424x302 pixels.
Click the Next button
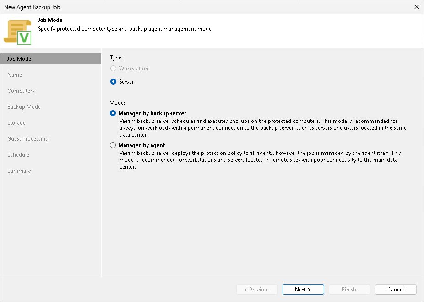click(303, 290)
